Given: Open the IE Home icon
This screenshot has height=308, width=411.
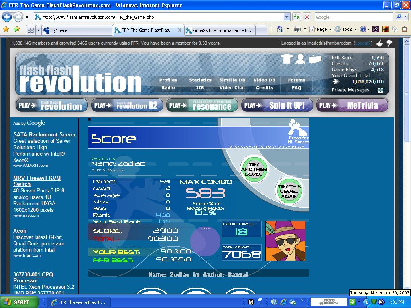Looking at the screenshot, I should (x=280, y=30).
